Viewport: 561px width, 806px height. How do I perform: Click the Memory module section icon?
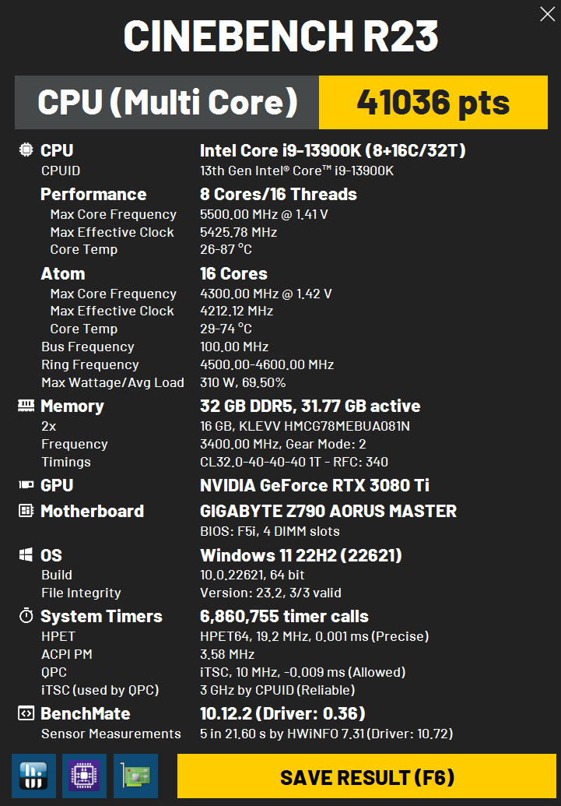point(26,406)
